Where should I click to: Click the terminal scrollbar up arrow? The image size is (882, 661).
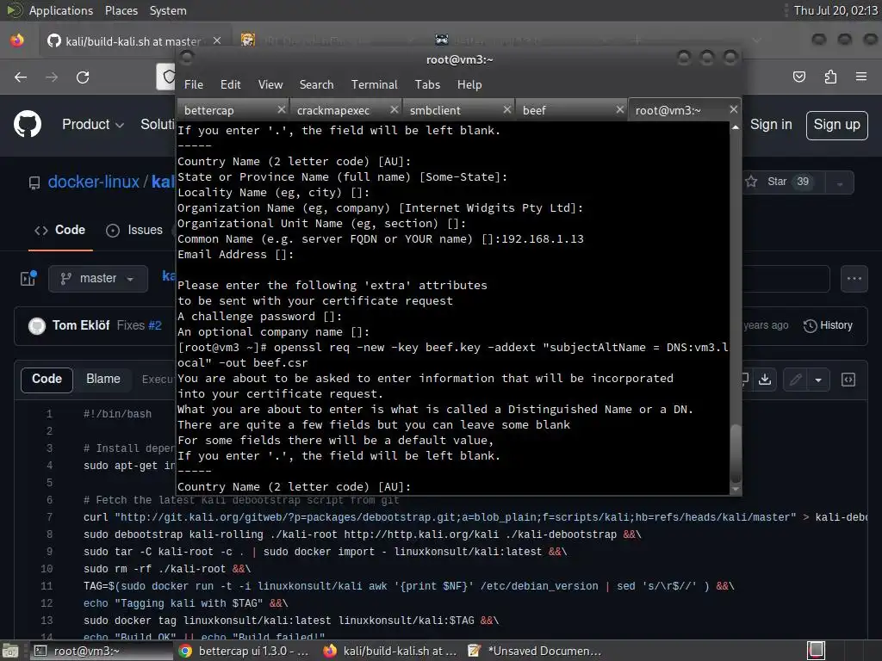[736, 127]
